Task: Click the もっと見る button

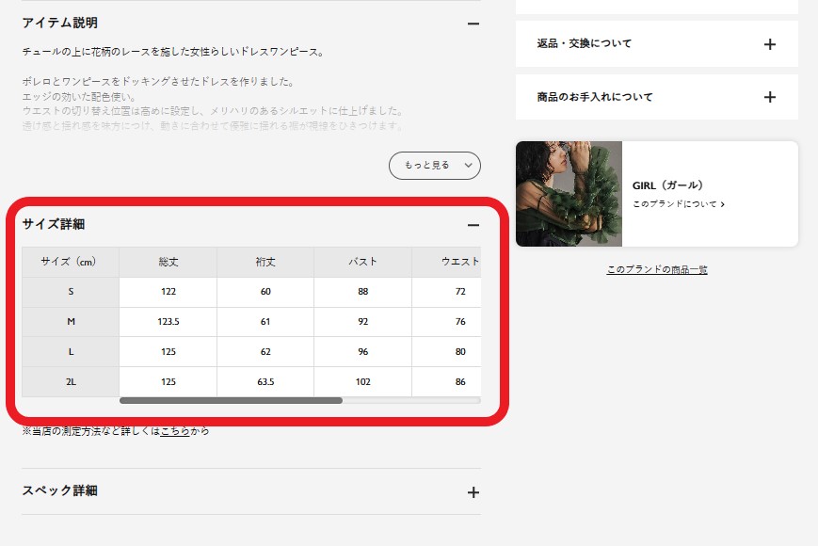Action: [x=435, y=166]
